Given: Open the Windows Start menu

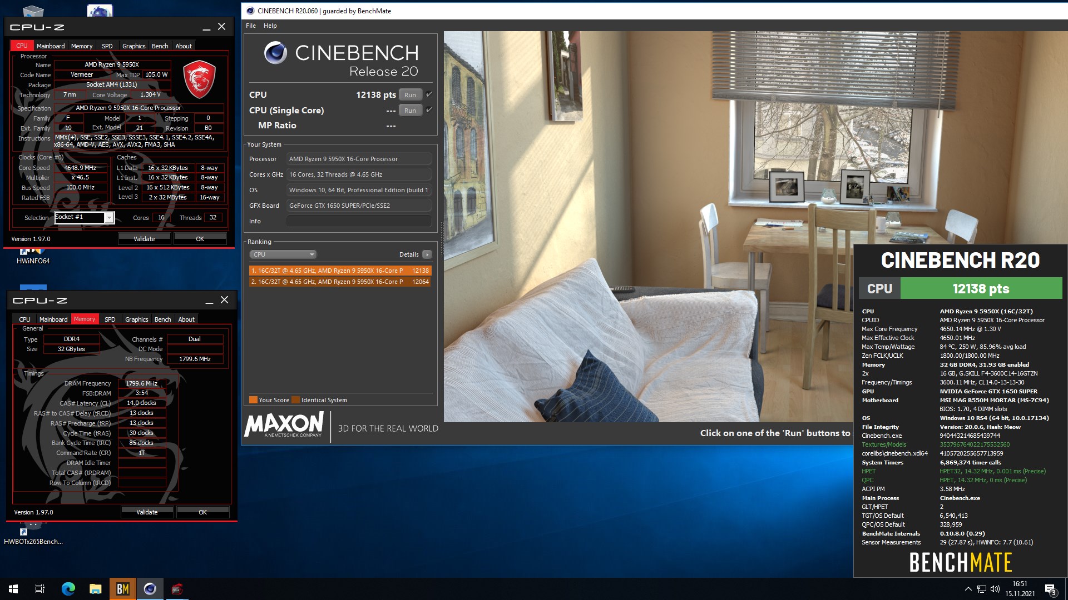Looking at the screenshot, I should [x=13, y=589].
